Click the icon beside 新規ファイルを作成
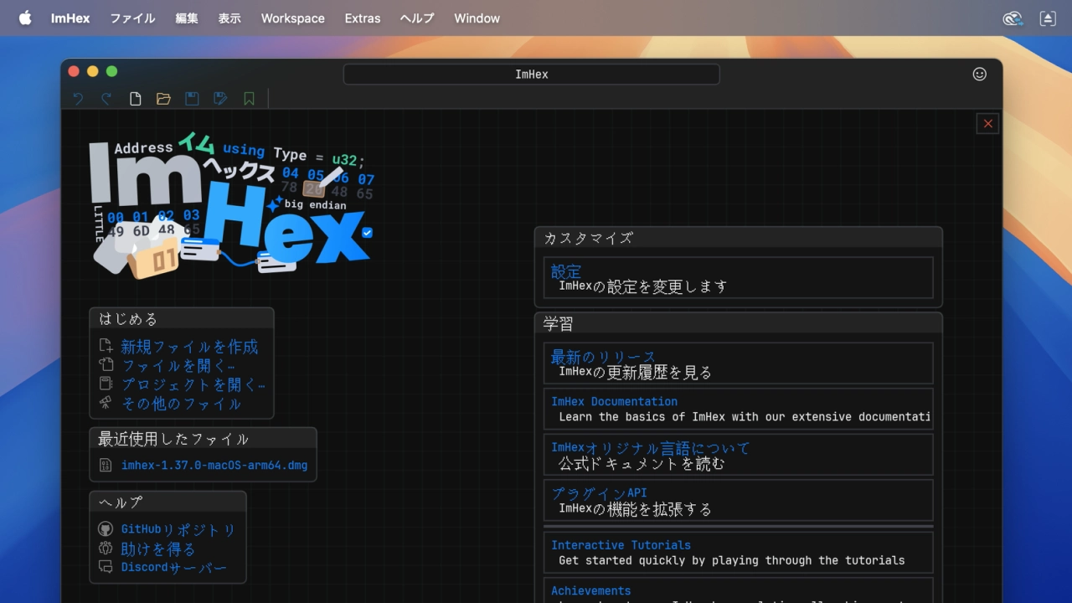The image size is (1072, 603). point(106,346)
